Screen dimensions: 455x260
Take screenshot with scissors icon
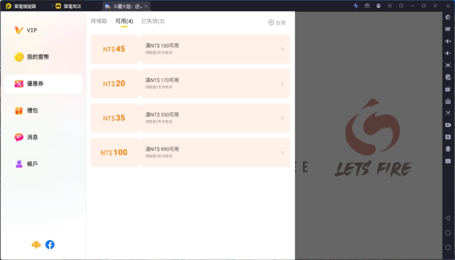448,113
